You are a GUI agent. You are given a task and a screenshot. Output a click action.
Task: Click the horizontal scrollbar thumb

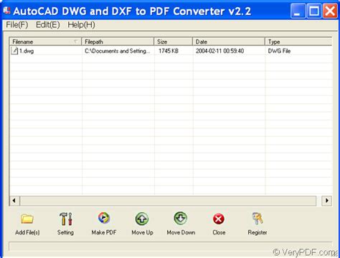click(168, 201)
